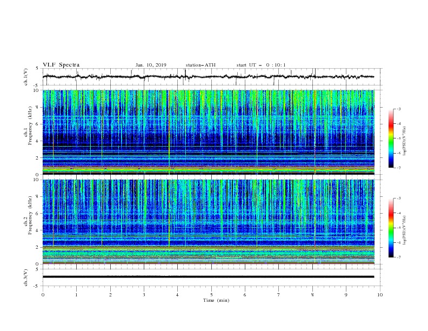The height and width of the screenshot is (331, 428).
Task: Click the ch.2 "Frequency (kHz)" axis label
Action: (x=30, y=215)
